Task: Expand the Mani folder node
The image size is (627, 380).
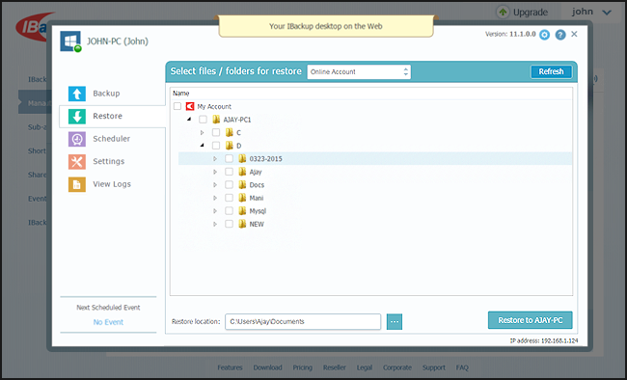Action: click(215, 198)
